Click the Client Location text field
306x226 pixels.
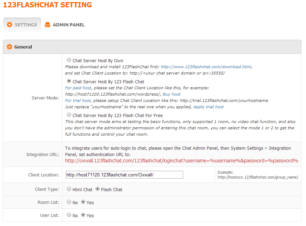(x=124, y=175)
